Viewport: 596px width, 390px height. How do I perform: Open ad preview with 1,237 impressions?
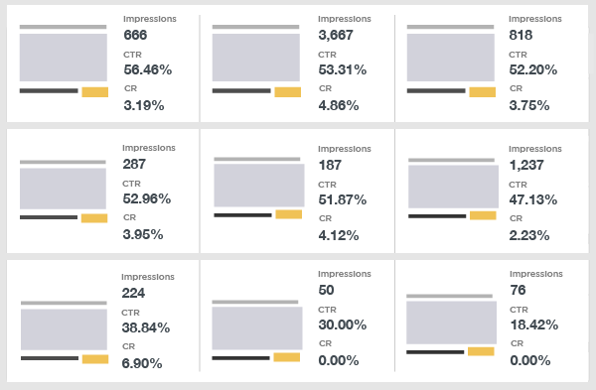(x=454, y=187)
